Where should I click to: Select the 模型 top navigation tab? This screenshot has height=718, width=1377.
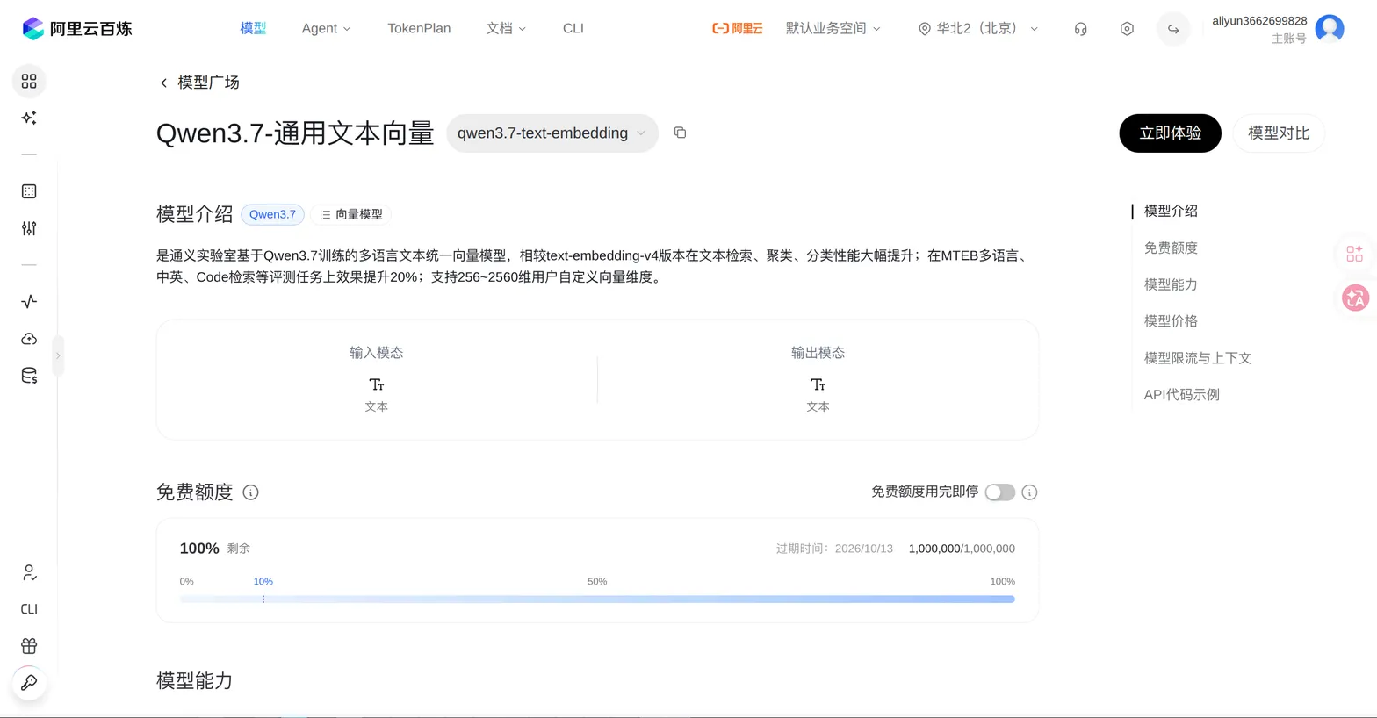pos(253,29)
